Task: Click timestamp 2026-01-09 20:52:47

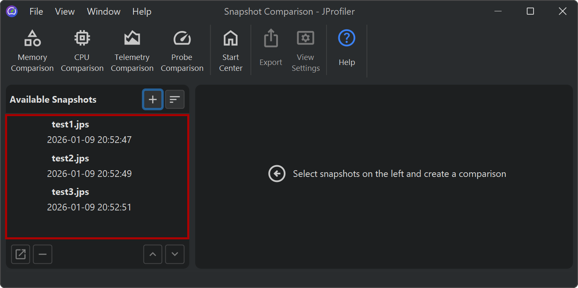Action: tap(89, 140)
